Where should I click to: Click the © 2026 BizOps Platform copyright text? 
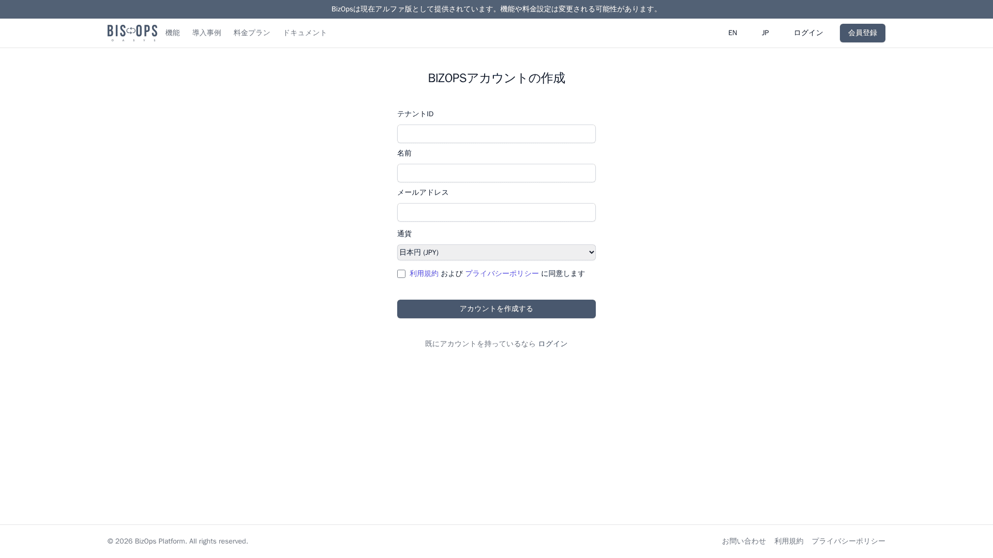tap(178, 541)
